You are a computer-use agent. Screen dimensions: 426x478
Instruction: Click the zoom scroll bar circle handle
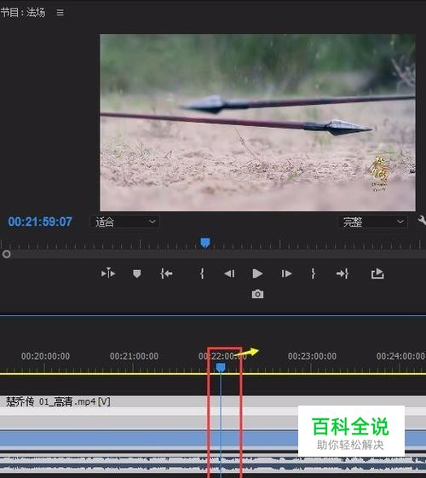tap(7, 254)
